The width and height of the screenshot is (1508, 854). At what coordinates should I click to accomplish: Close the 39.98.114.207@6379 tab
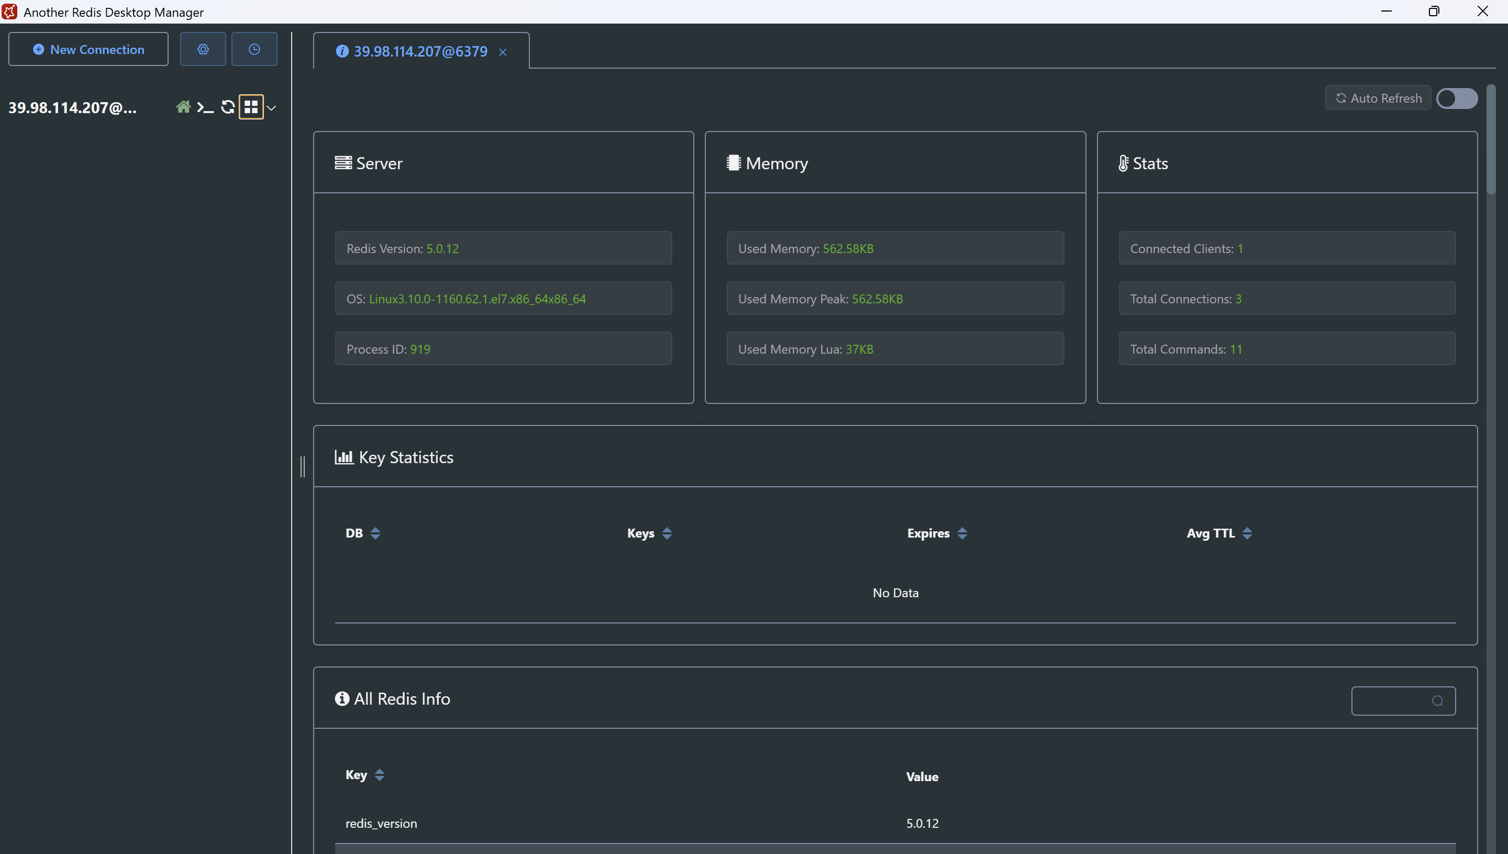503,52
